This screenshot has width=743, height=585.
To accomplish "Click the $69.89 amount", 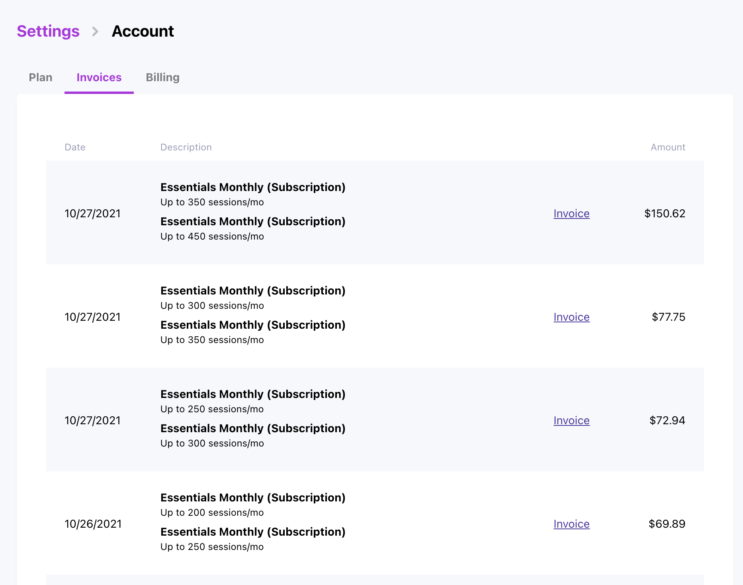I will pyautogui.click(x=667, y=524).
